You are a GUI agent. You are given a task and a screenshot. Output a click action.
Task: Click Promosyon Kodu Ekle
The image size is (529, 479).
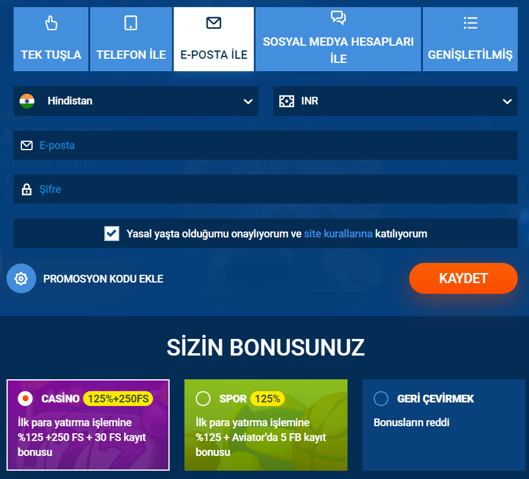(103, 279)
